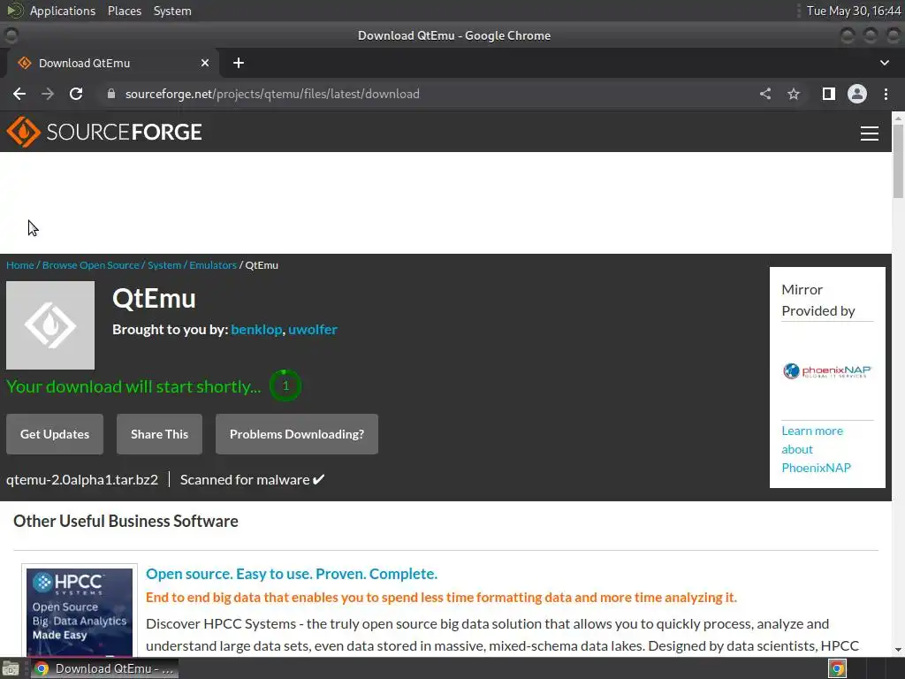
Task: Click the page vertical scrollbar thumb
Action: pyautogui.click(x=898, y=161)
